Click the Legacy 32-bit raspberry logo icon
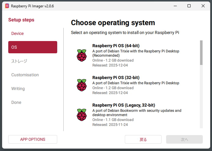Viewport: 212px width, 151px height. tap(81, 115)
